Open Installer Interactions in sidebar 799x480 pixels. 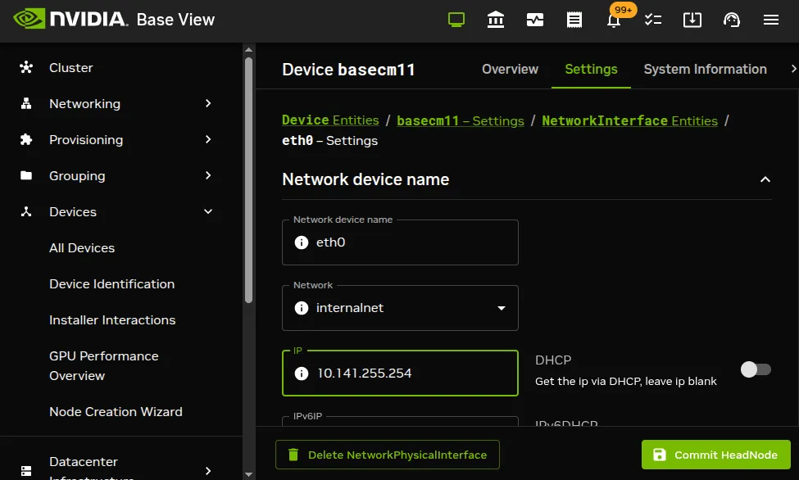(112, 320)
